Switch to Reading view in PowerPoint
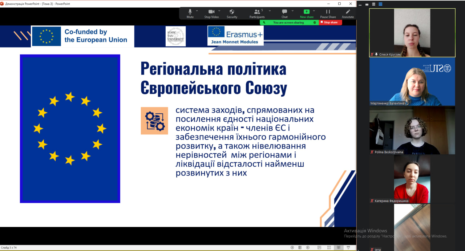 pos(339,248)
